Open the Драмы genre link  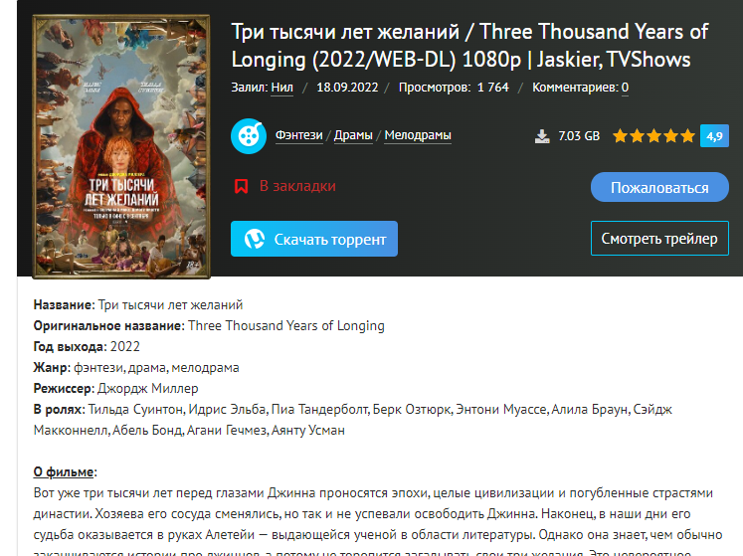pos(353,135)
